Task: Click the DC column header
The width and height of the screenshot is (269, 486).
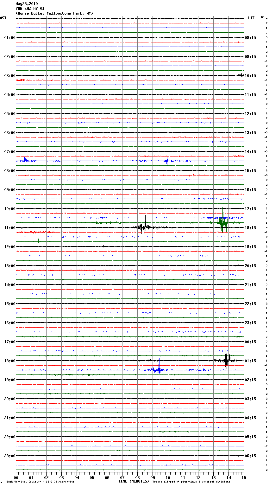Action: pyautogui.click(x=263, y=17)
